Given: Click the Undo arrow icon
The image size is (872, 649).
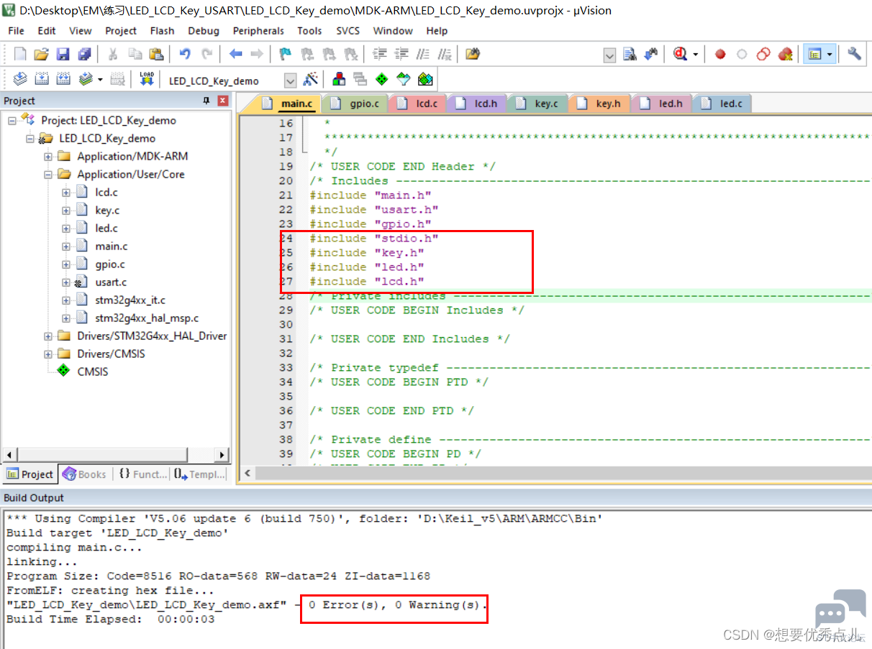Looking at the screenshot, I should (185, 54).
